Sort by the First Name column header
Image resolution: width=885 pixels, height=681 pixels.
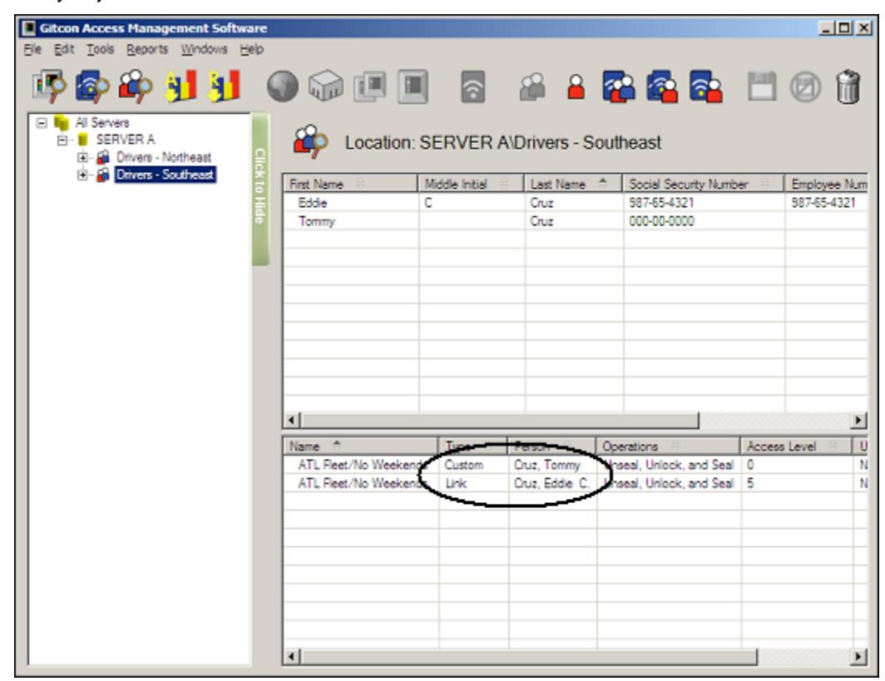pyautogui.click(x=350, y=184)
